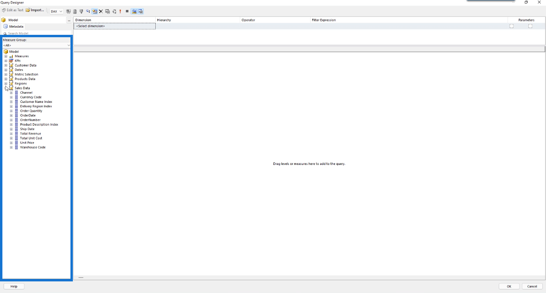Viewport: 546px width, 293px height.
Task: Click the Refresh Metadata toolbar icon
Action: (68, 11)
